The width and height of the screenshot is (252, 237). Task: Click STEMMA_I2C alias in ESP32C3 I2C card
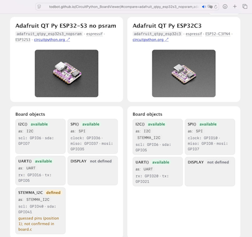tap(149, 138)
